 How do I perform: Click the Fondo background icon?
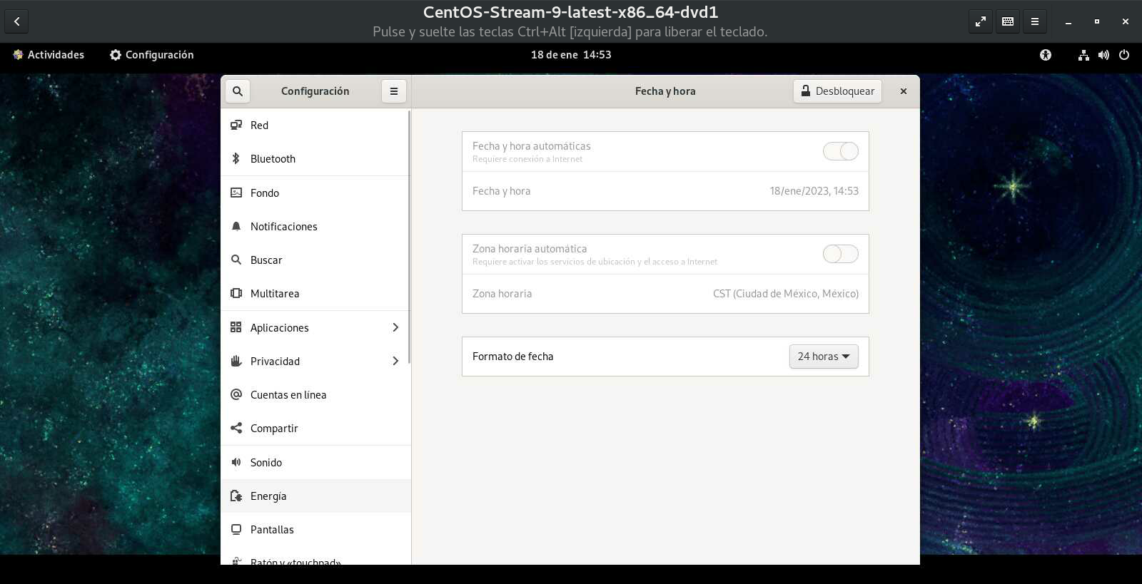tap(236, 193)
